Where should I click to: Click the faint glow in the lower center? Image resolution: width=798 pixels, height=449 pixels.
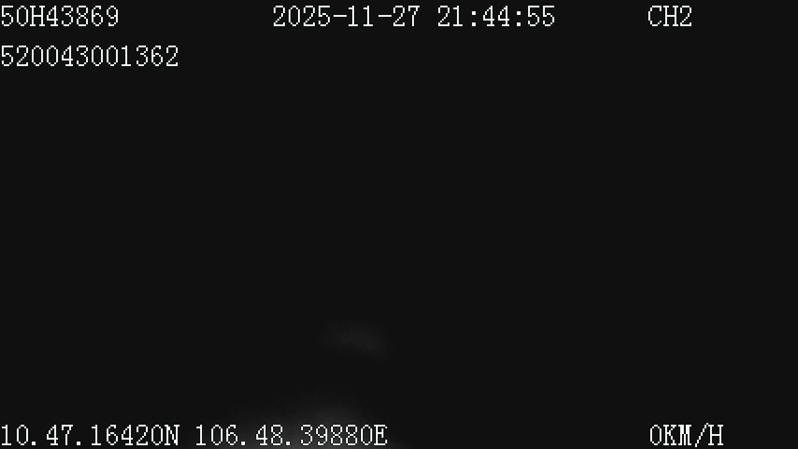357,340
